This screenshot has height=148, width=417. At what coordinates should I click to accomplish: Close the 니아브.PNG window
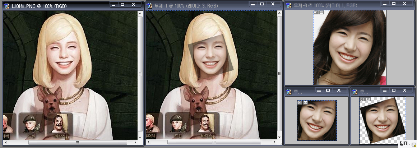click(x=134, y=4)
